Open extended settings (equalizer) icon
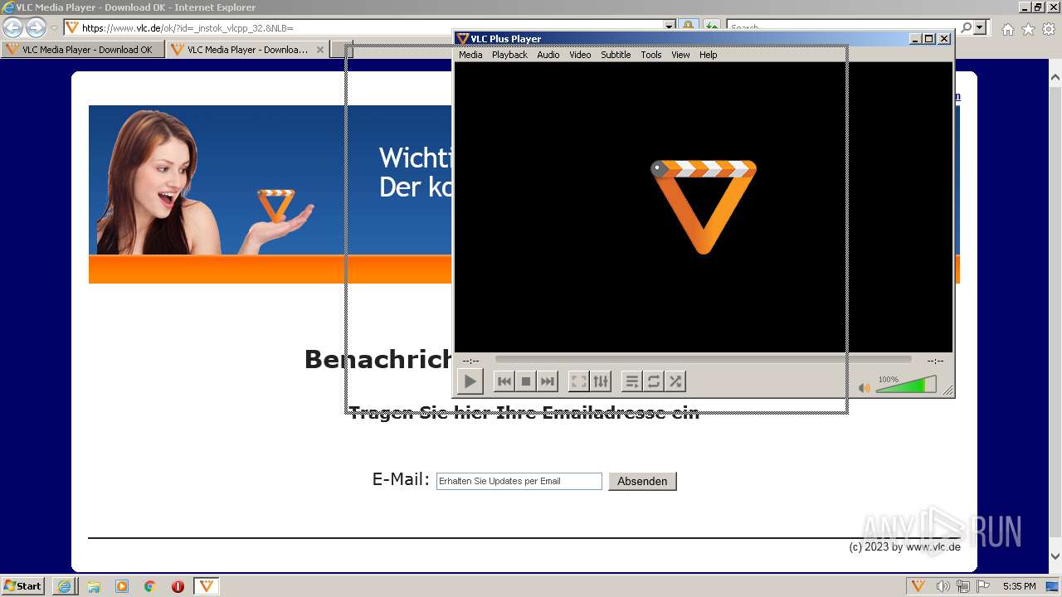The height and width of the screenshot is (597, 1062). click(x=601, y=381)
